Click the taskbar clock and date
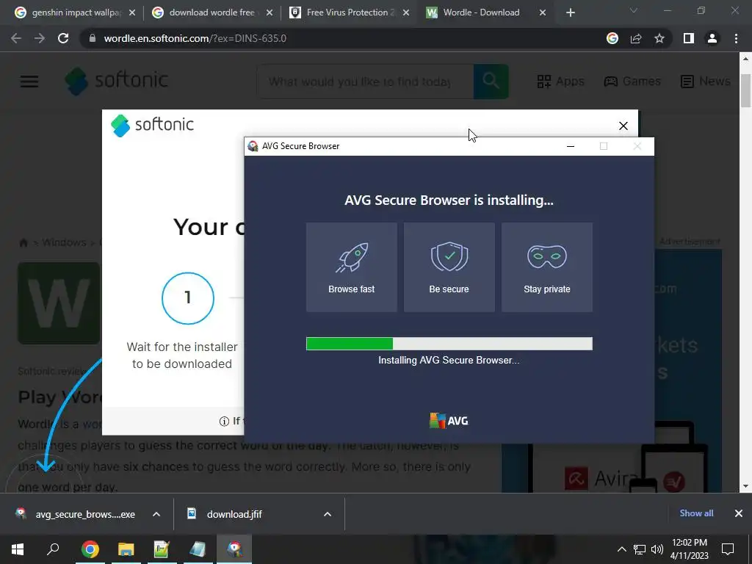Screen dimensions: 752x564 coord(689,549)
